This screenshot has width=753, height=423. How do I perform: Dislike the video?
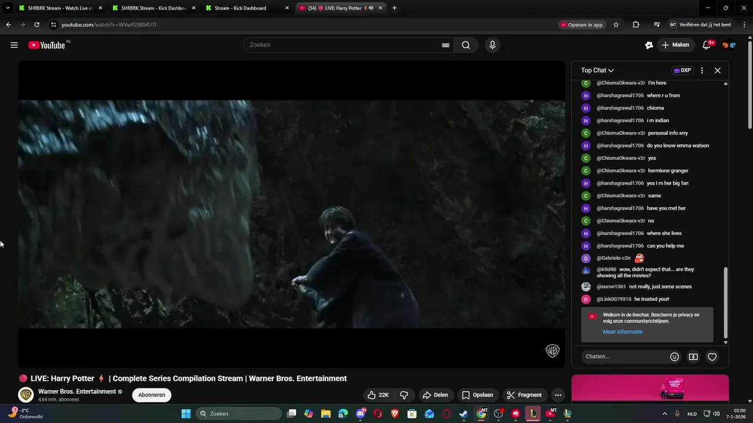404,395
